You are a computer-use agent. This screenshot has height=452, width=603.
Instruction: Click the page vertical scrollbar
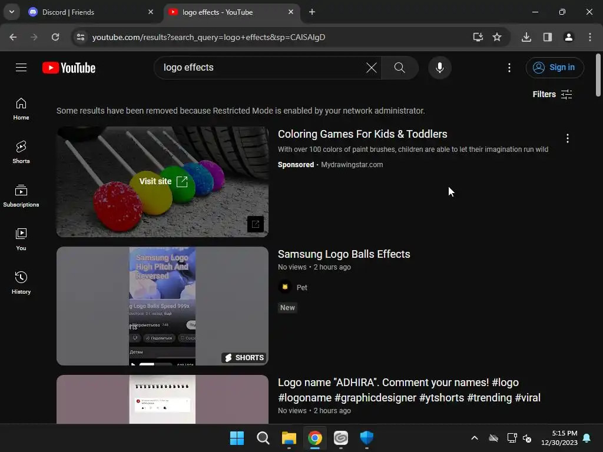598,75
